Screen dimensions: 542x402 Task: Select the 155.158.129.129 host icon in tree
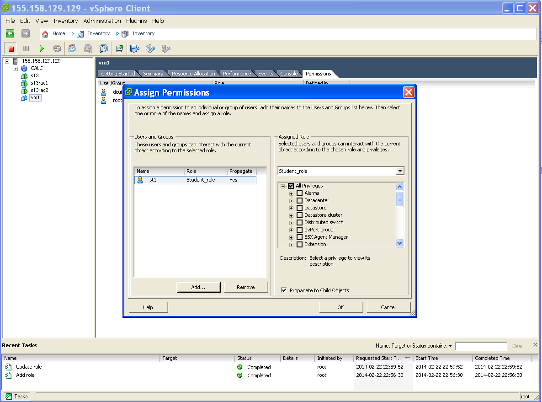pos(15,61)
